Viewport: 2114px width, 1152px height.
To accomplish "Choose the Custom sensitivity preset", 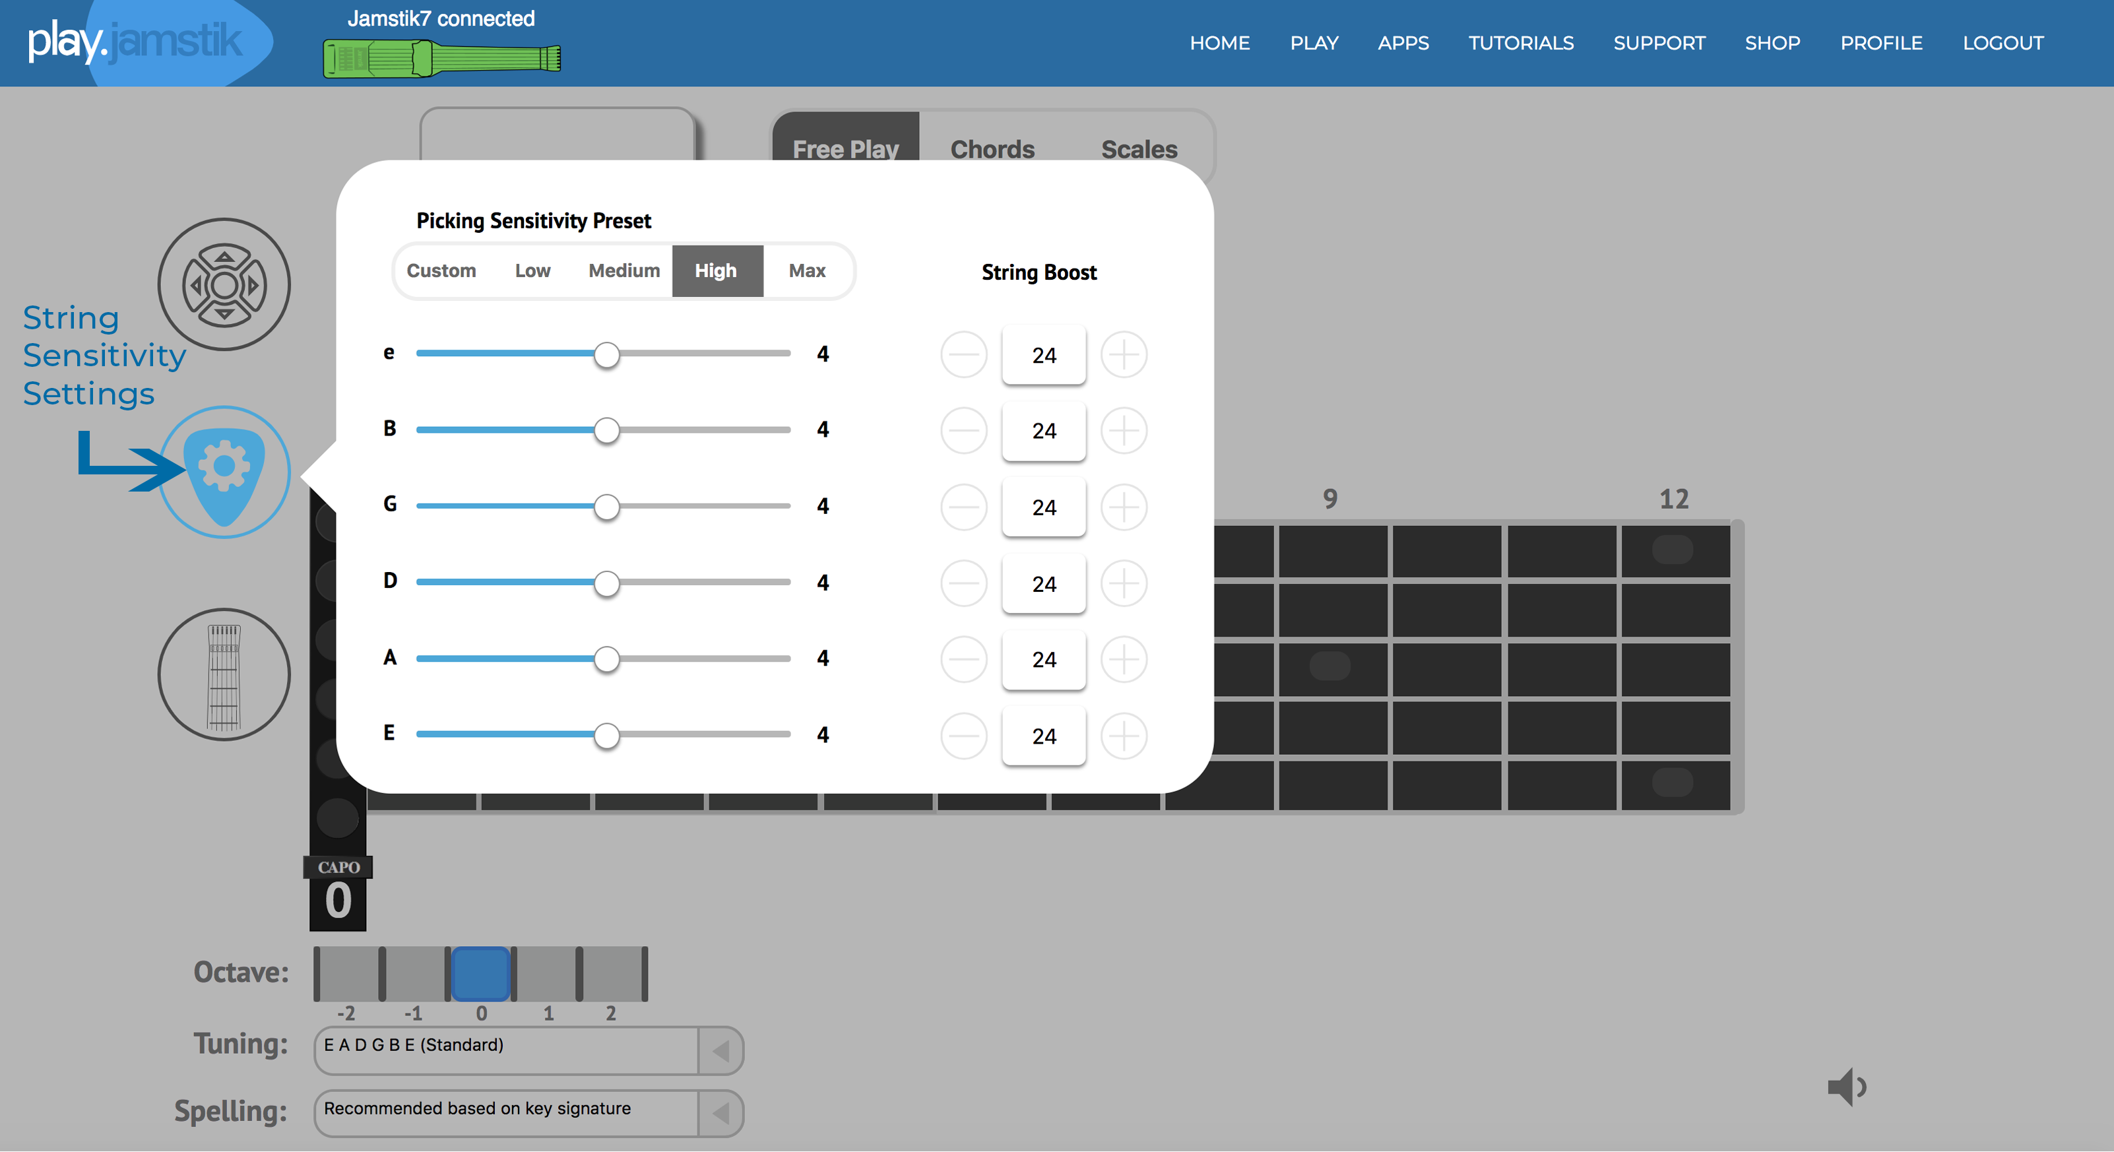I will pos(441,271).
